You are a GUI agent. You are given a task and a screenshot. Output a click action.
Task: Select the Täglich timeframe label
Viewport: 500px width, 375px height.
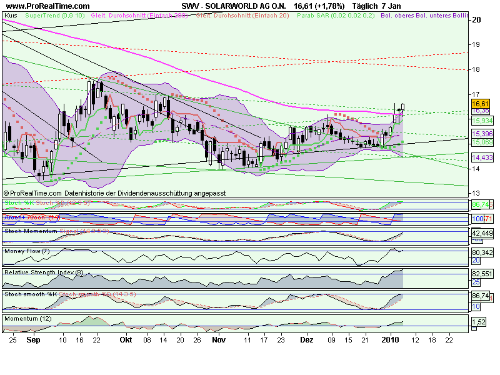pos(365,6)
